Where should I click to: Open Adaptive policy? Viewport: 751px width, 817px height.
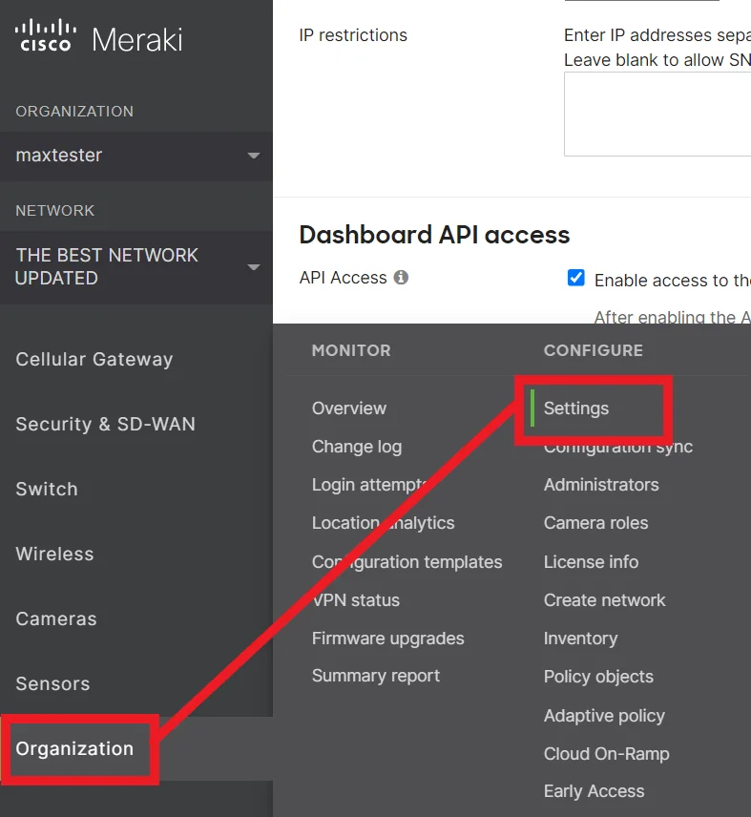[x=604, y=716]
